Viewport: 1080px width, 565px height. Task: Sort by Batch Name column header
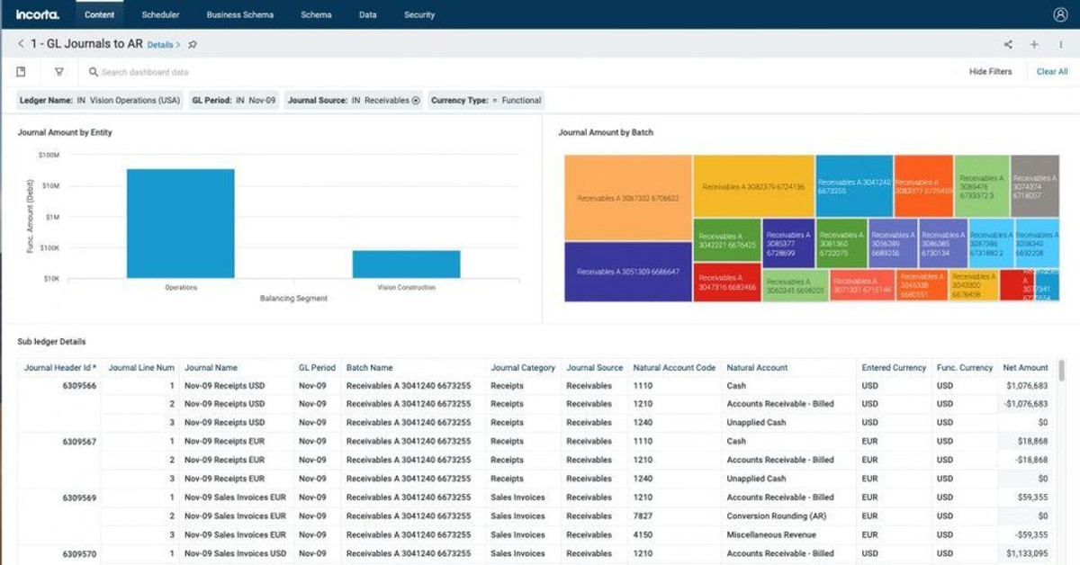pos(369,367)
